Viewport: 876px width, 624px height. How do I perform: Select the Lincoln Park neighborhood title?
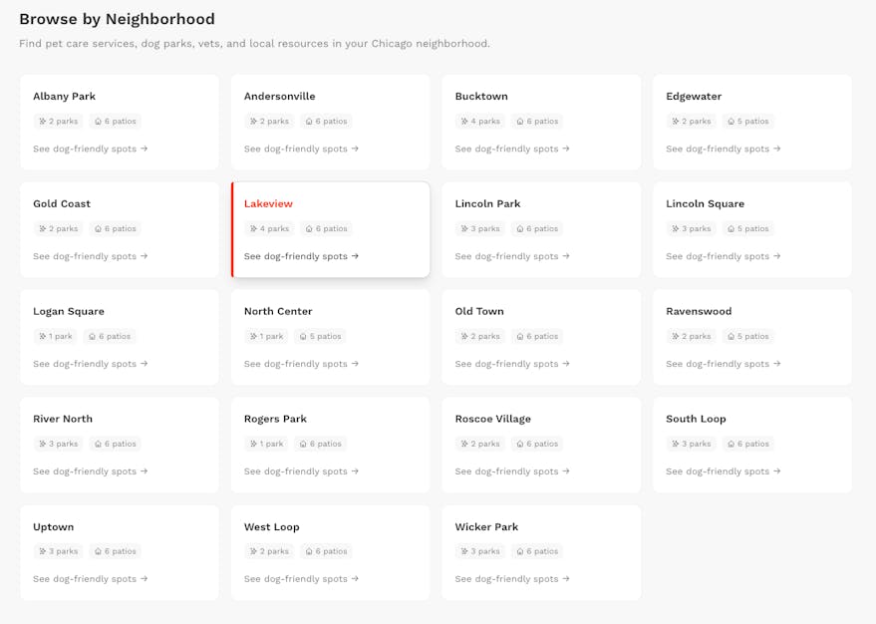tap(487, 203)
